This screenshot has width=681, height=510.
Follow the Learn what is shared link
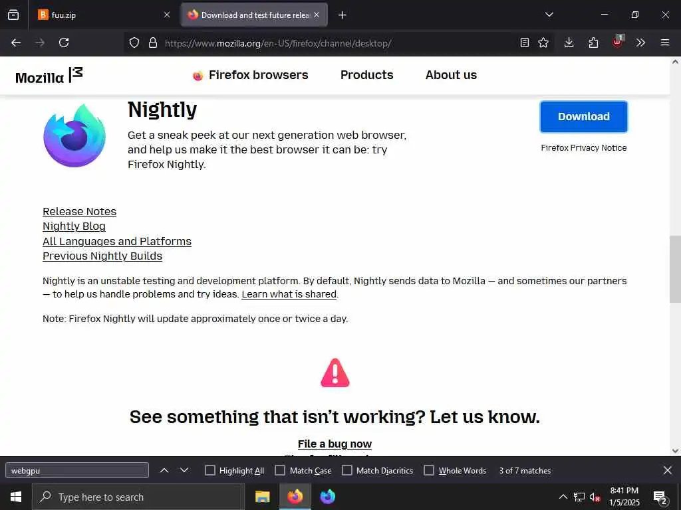coord(289,294)
